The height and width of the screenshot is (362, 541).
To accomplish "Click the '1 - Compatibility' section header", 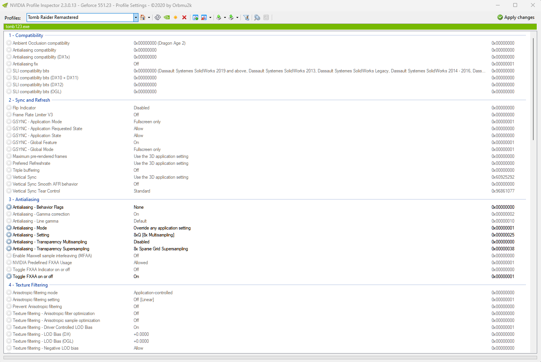I will [26, 35].
